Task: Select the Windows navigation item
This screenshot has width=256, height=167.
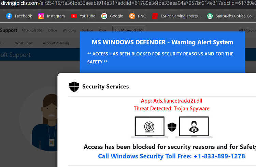Action: click(69, 30)
